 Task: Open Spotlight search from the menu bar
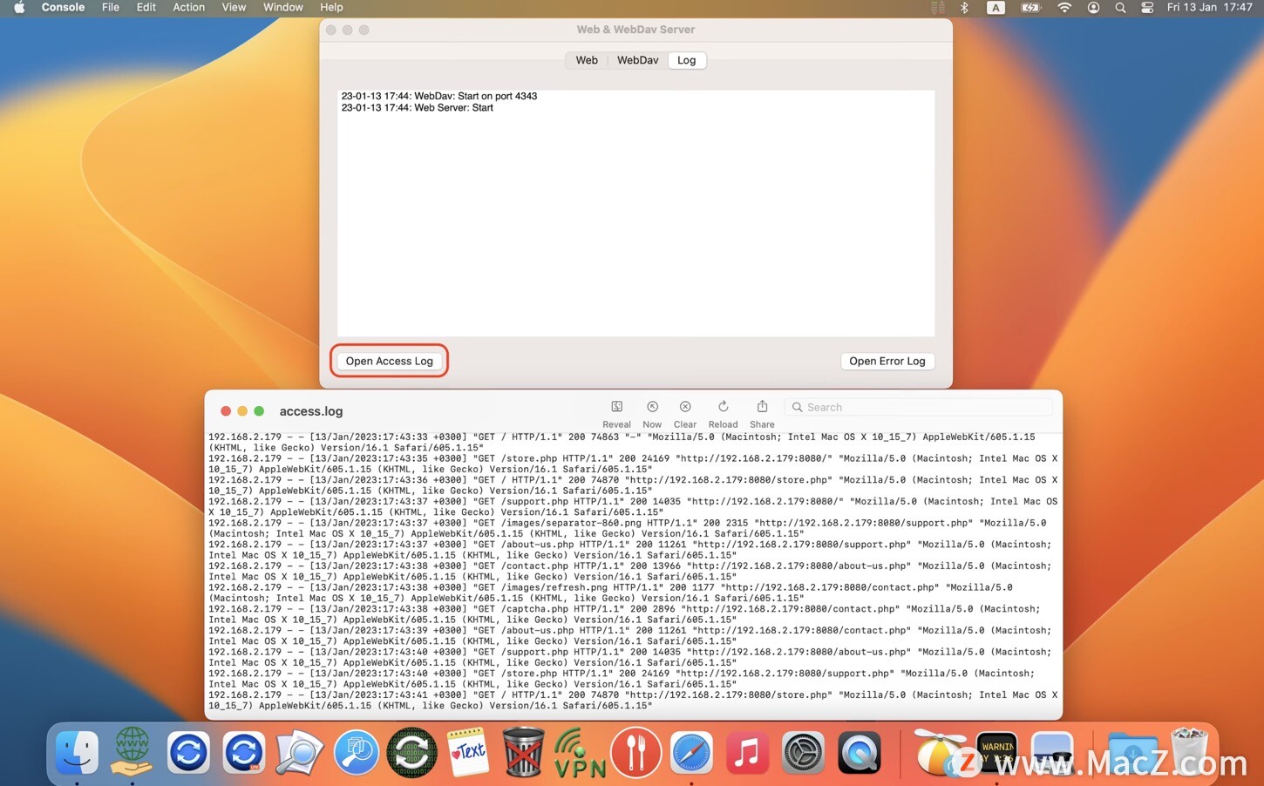point(1120,7)
